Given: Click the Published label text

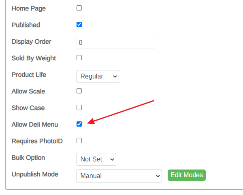Looking at the screenshot, I should coord(26,25).
